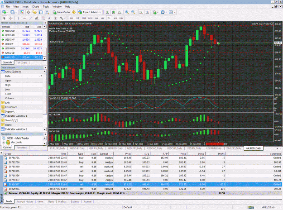The height and width of the screenshot is (210, 283).
Task: Select the equidistant channel tool
Action: click(37, 18)
